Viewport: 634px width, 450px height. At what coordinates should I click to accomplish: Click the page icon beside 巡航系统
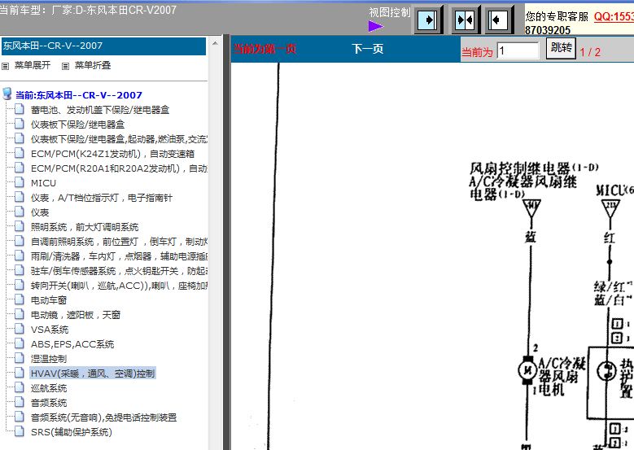click(19, 387)
